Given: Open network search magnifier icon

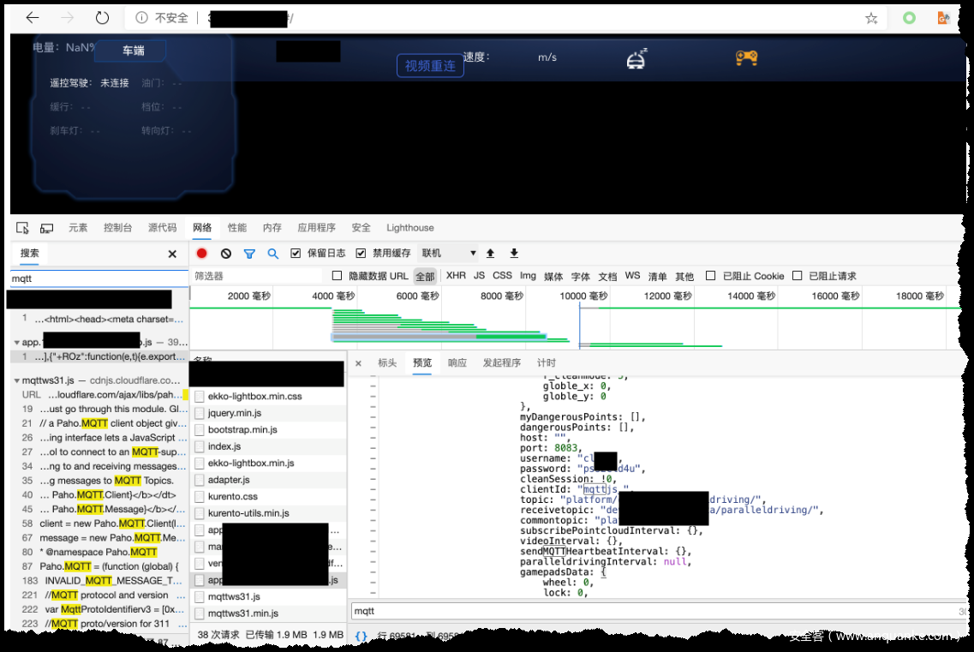Looking at the screenshot, I should pyautogui.click(x=273, y=254).
